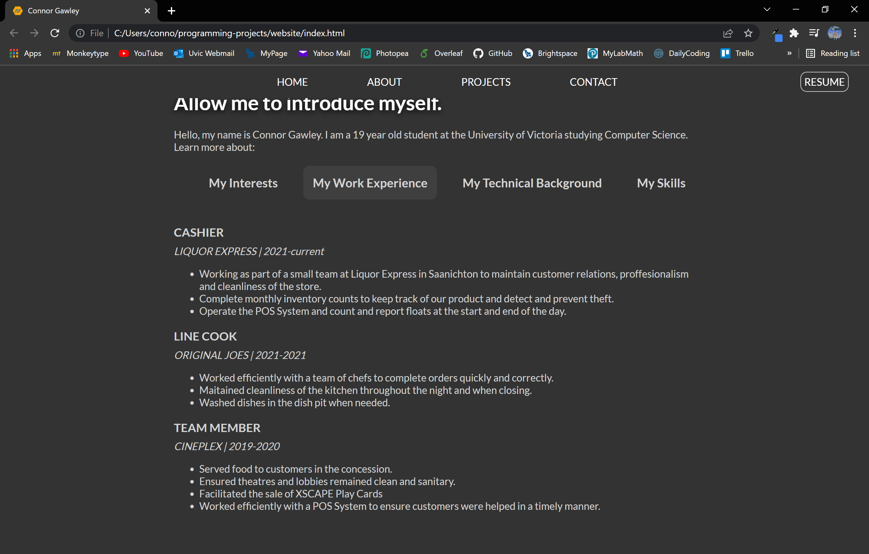Click the browser forward arrow
The height and width of the screenshot is (554, 869).
click(x=34, y=33)
